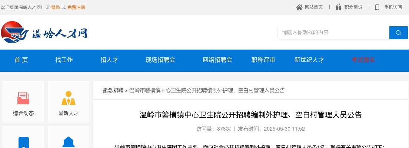Click the blue bookmark icon tile

pyautogui.click(x=23, y=137)
